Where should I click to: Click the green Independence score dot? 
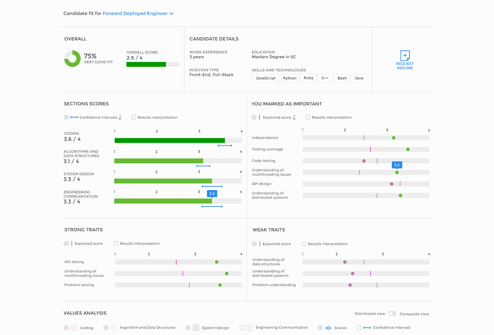[x=394, y=138]
